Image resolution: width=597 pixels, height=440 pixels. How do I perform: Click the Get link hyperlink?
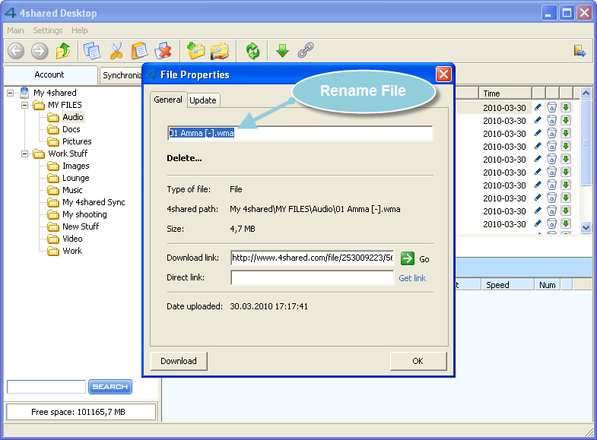tap(412, 278)
